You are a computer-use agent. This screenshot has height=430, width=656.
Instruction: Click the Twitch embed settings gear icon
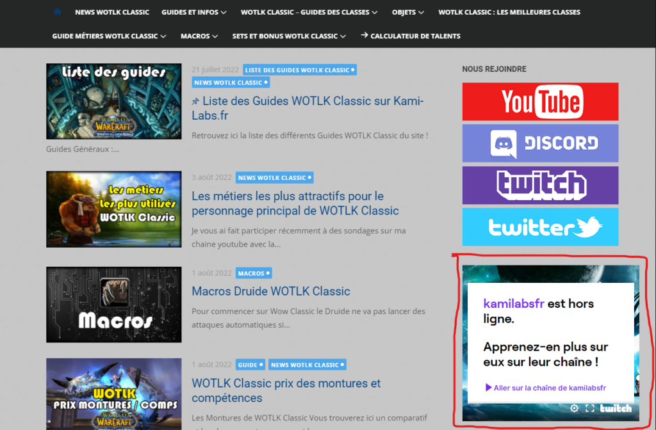point(574,408)
